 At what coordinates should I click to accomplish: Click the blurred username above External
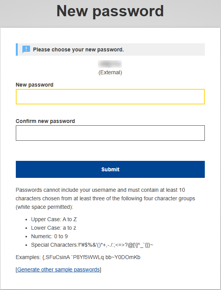pos(110,64)
